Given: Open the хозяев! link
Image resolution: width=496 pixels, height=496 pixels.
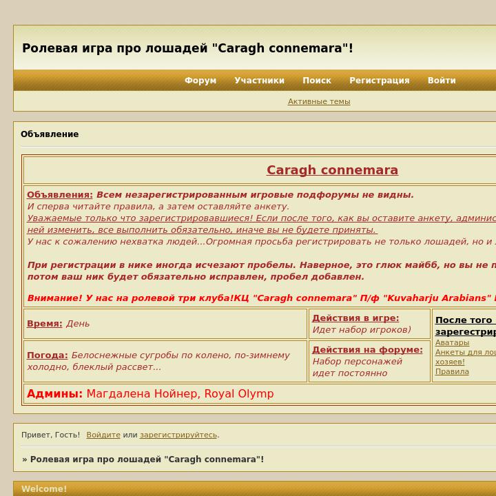Looking at the screenshot, I should (450, 362).
